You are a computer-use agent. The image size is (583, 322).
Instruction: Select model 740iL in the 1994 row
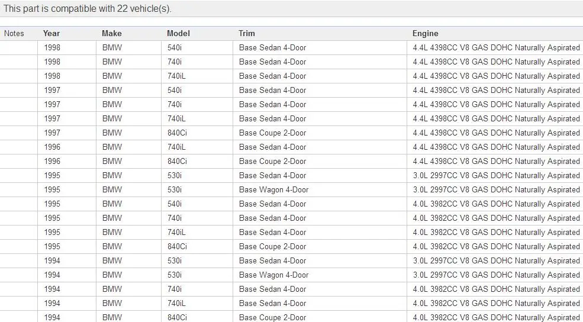click(176, 303)
